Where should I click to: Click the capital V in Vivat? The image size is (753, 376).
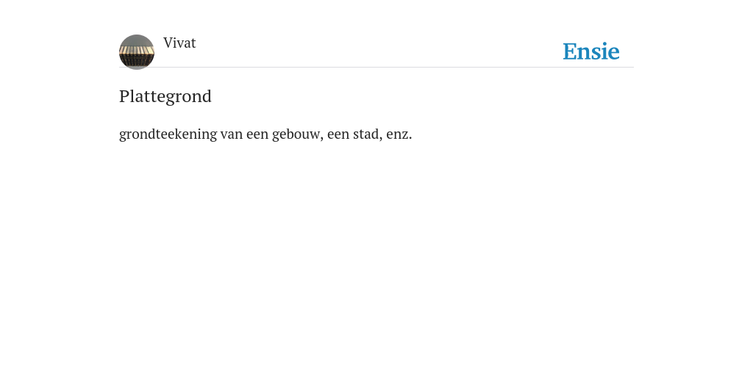click(168, 43)
